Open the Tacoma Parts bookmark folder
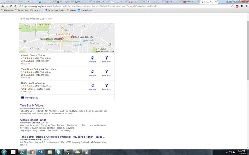Screen dimensions: 249x155 pyautogui.click(x=22, y=10)
